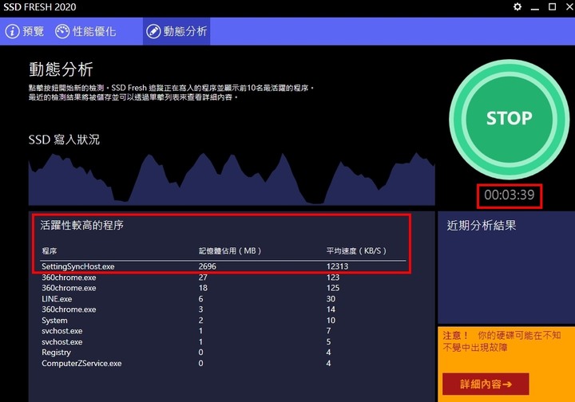This screenshot has width=575, height=402.
Task: Select the SettingSyncHost.exe row
Action: (x=224, y=266)
